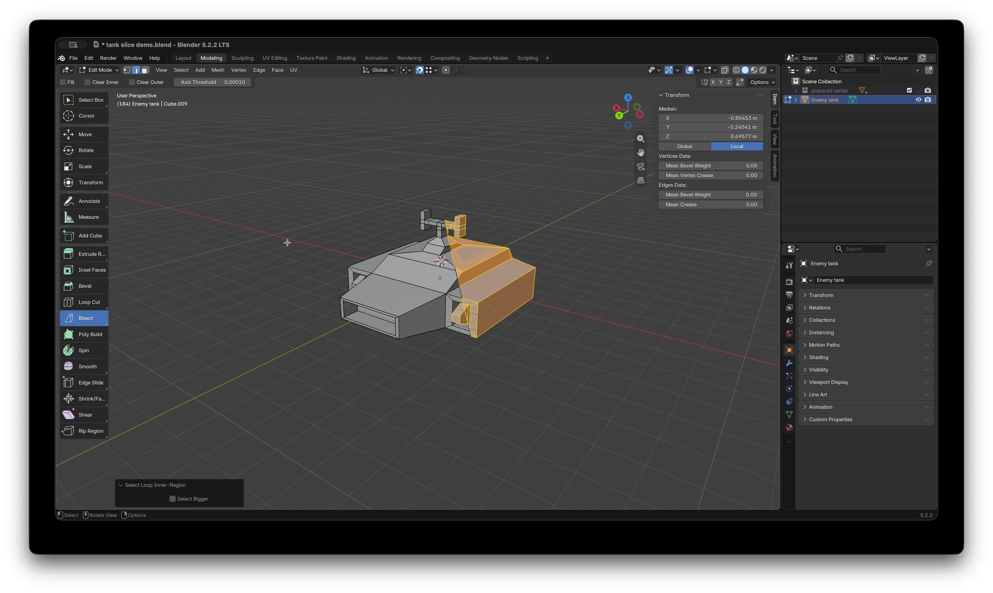The image size is (993, 593).
Task: Open the Edit Mode dropdown
Action: (x=99, y=70)
